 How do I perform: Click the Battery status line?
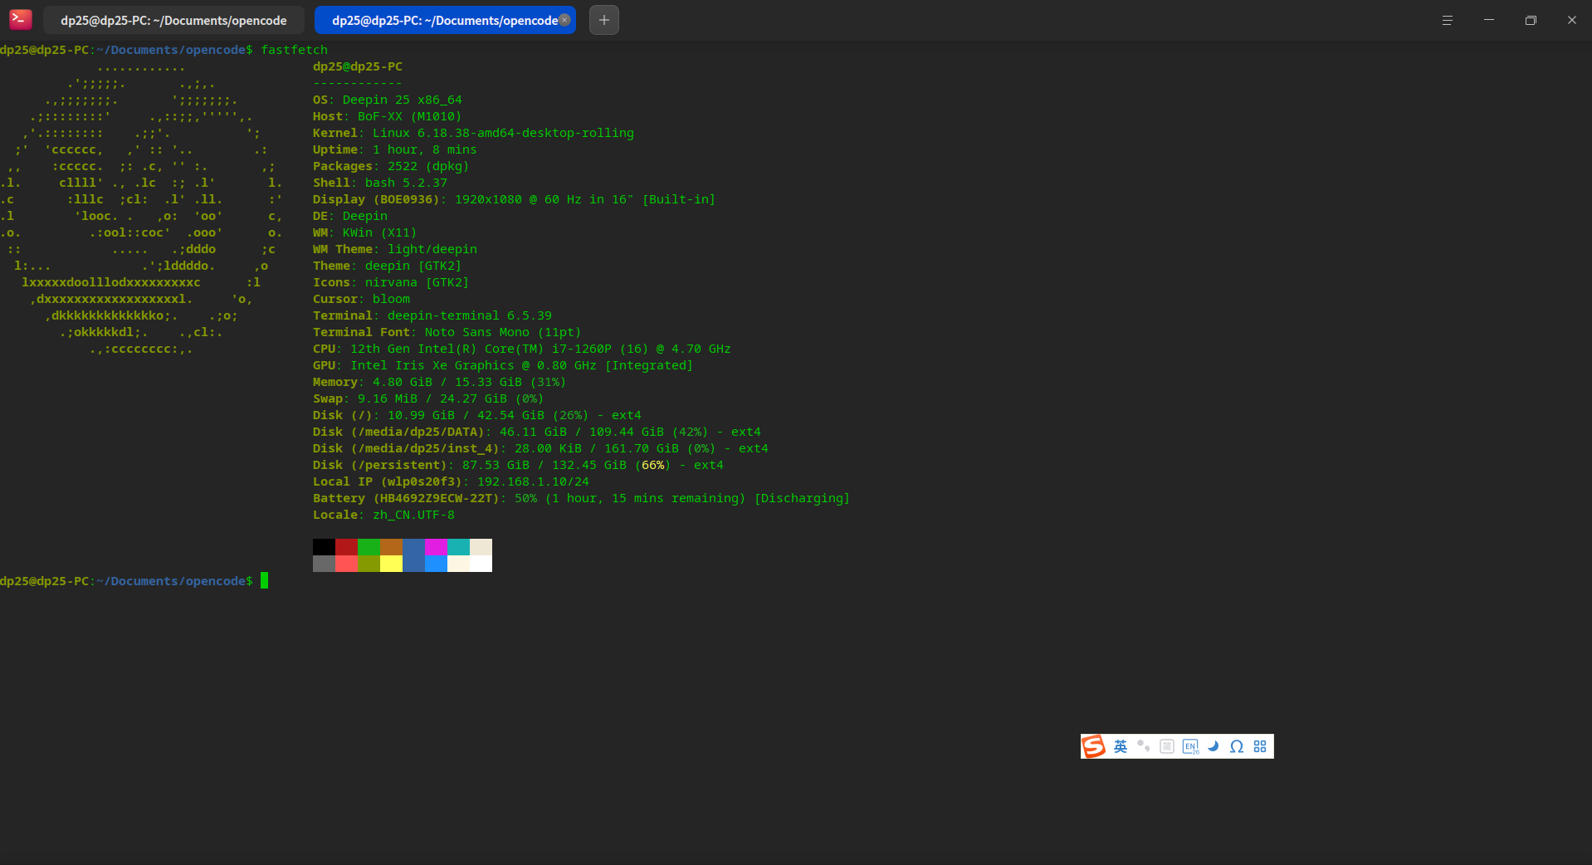(x=581, y=498)
